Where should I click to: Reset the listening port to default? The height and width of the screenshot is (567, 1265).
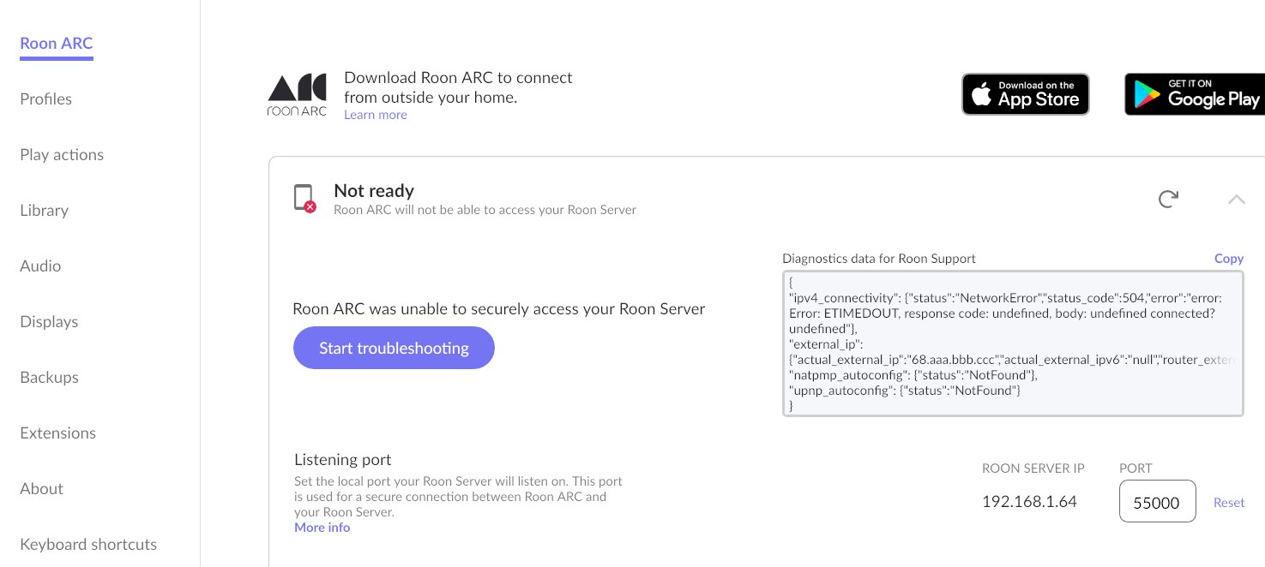click(x=1229, y=503)
